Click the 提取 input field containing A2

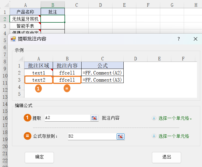pos(67,118)
